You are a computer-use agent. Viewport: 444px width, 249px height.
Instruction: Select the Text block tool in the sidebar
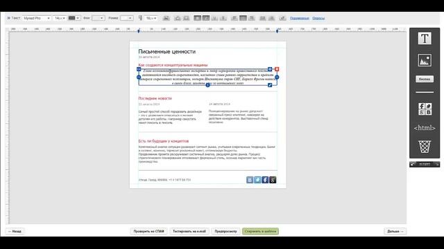425,39
